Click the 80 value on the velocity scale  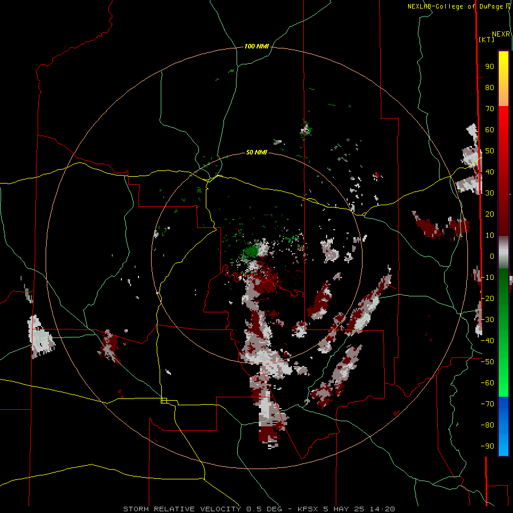coord(490,88)
